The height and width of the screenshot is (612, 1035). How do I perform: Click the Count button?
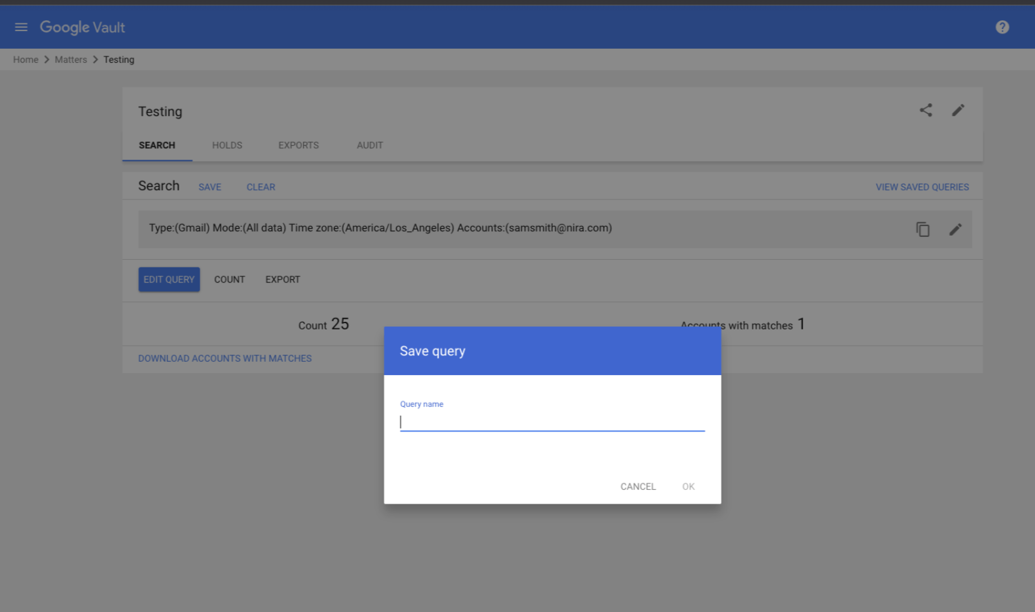229,279
